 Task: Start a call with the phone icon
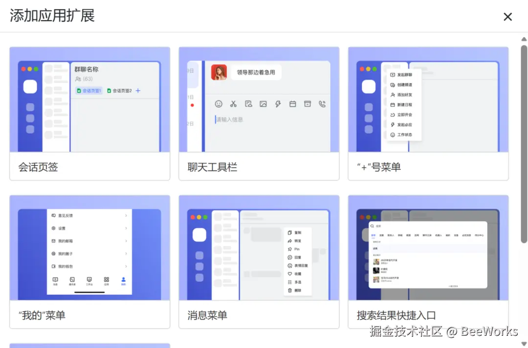tap(322, 104)
